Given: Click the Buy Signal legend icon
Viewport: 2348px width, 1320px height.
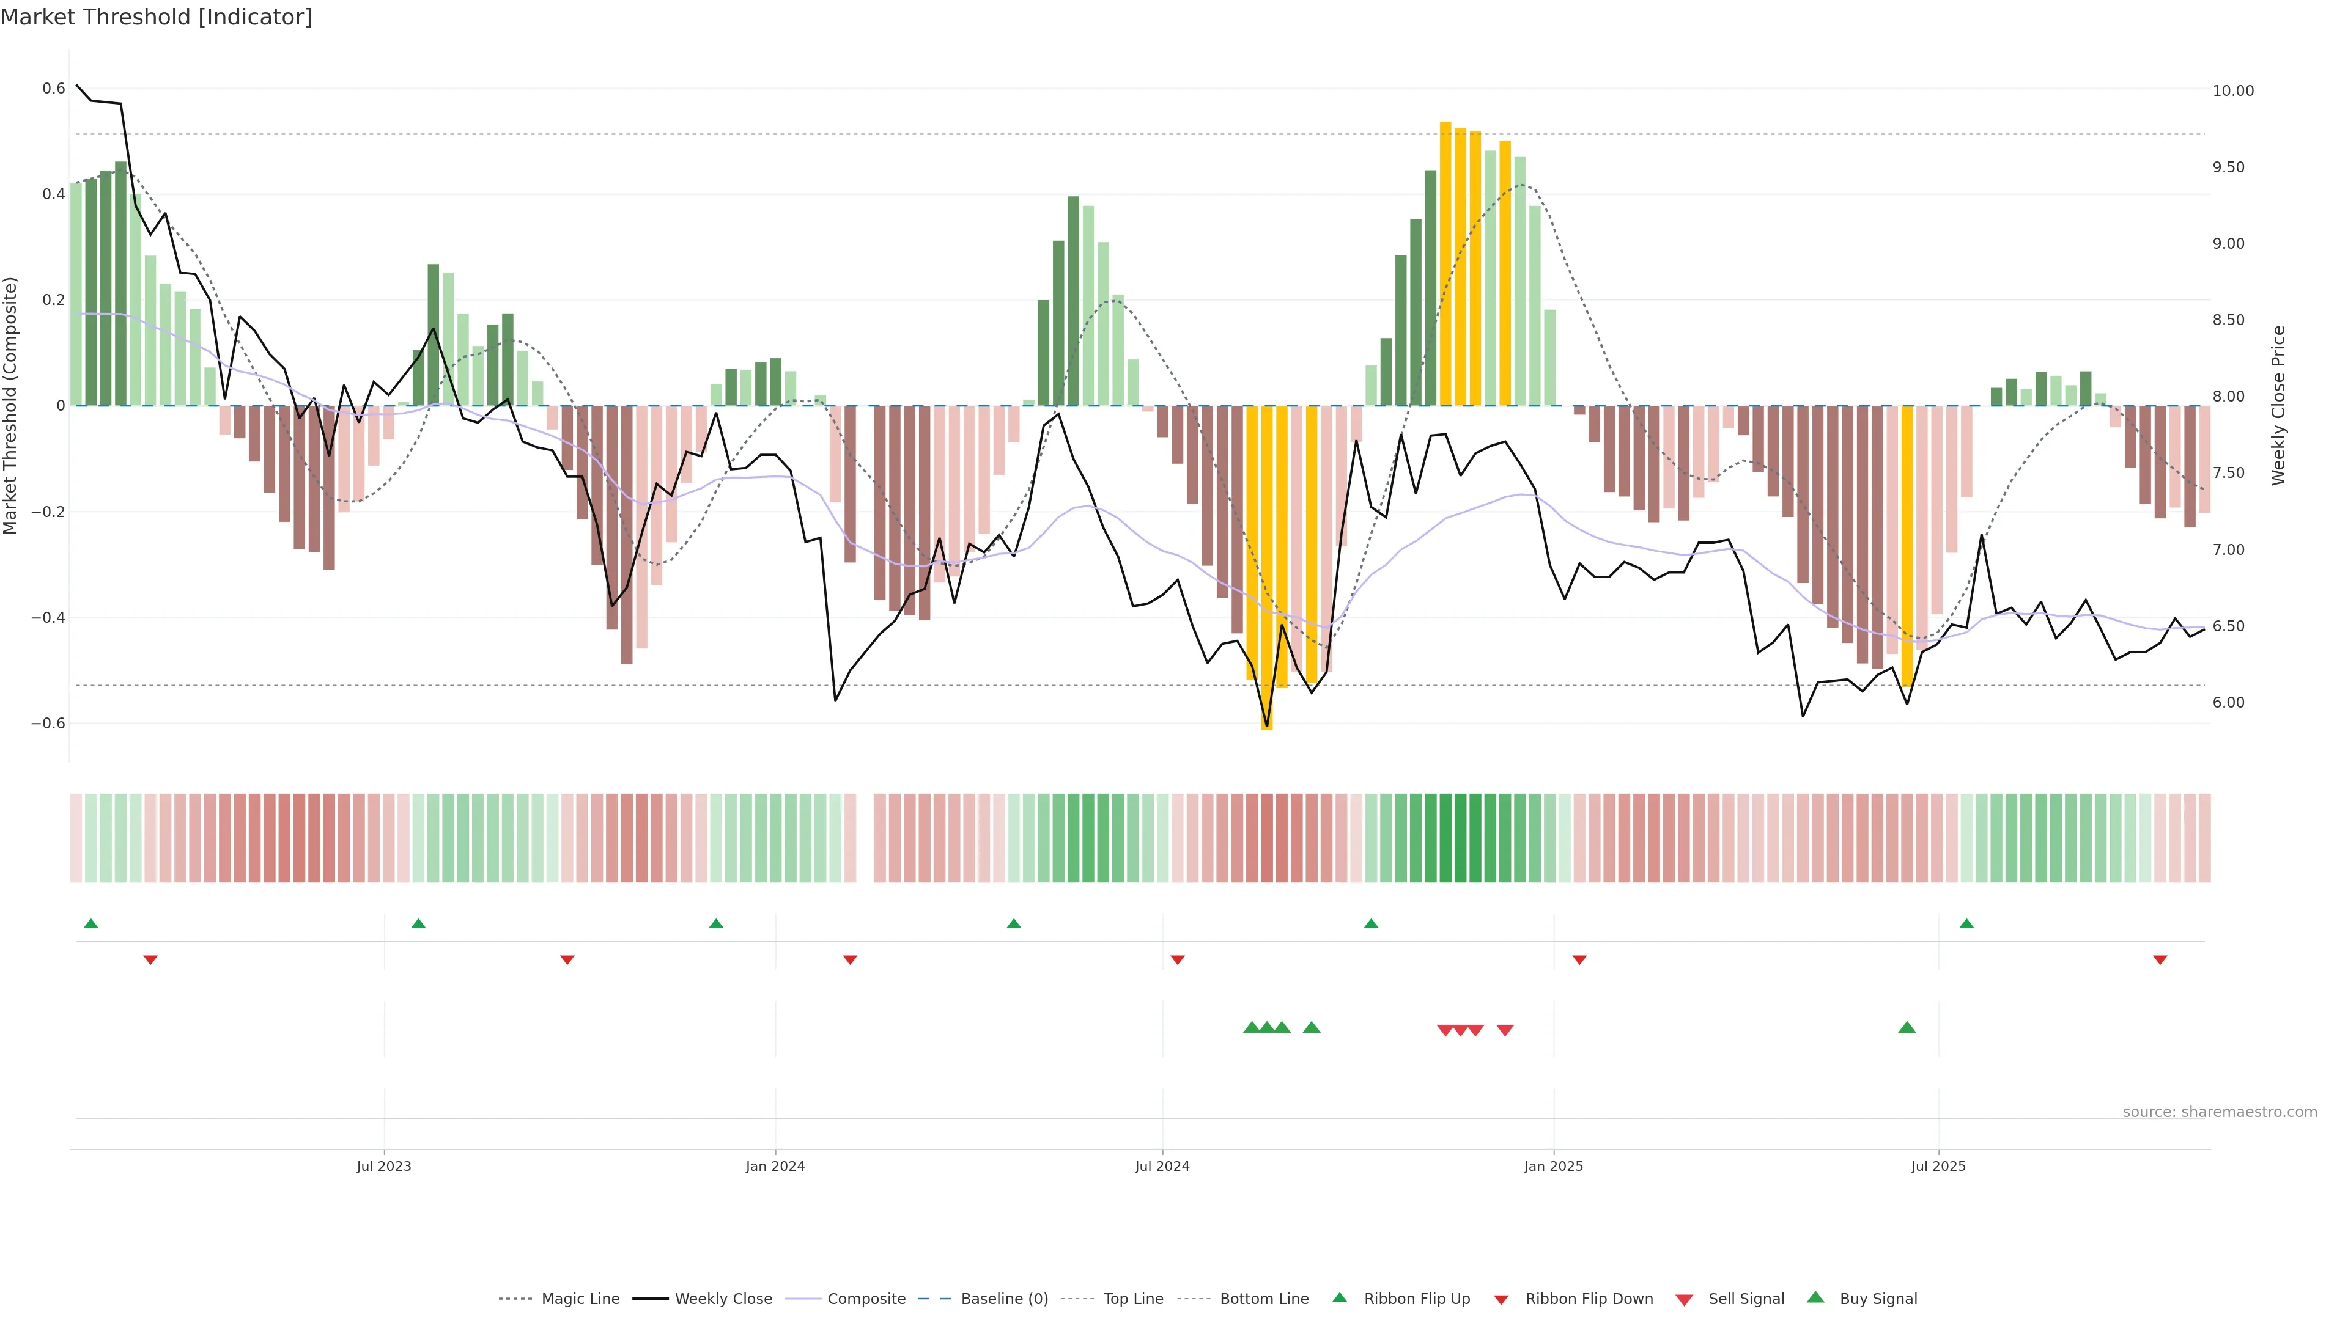Looking at the screenshot, I should (1815, 1297).
